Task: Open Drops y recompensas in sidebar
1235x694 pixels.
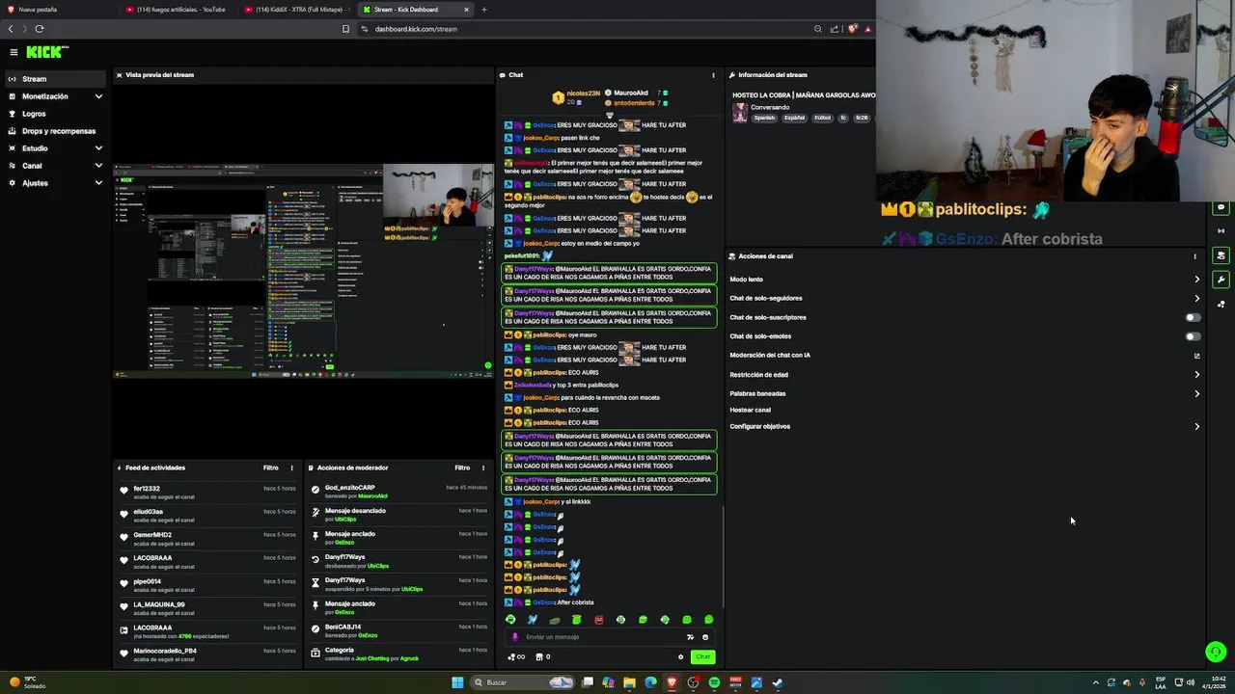Action: (54, 131)
